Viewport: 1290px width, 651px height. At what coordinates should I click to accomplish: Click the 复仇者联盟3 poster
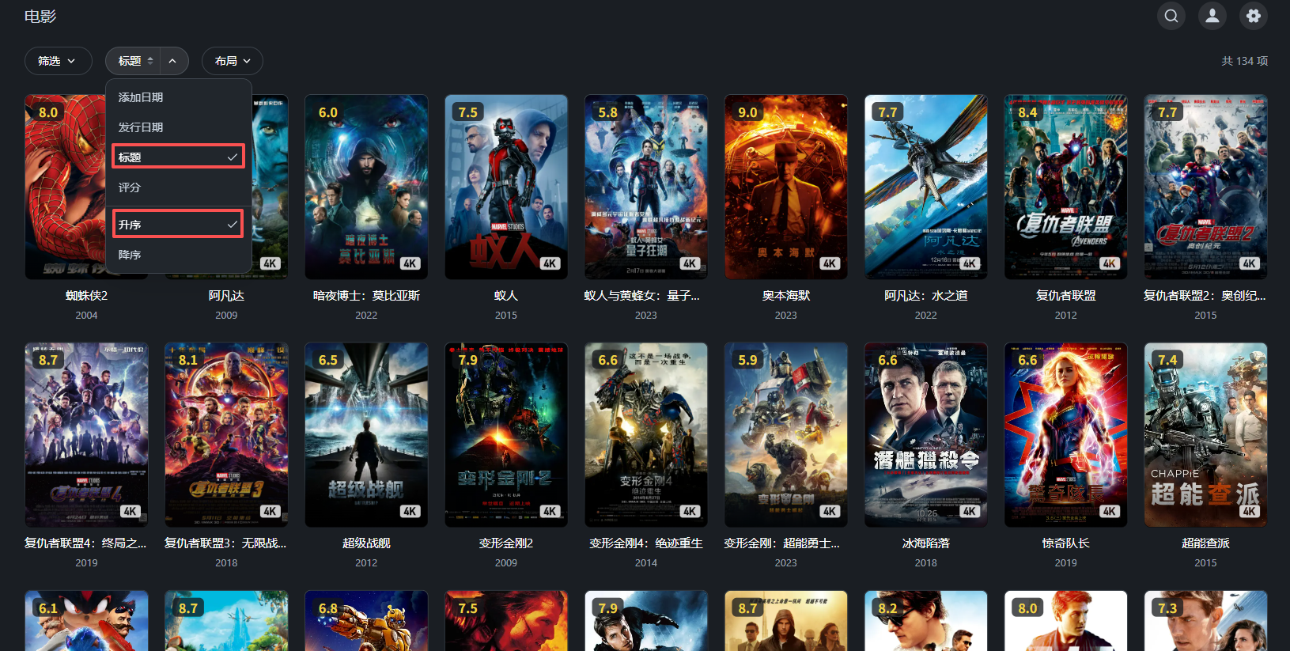pyautogui.click(x=226, y=434)
